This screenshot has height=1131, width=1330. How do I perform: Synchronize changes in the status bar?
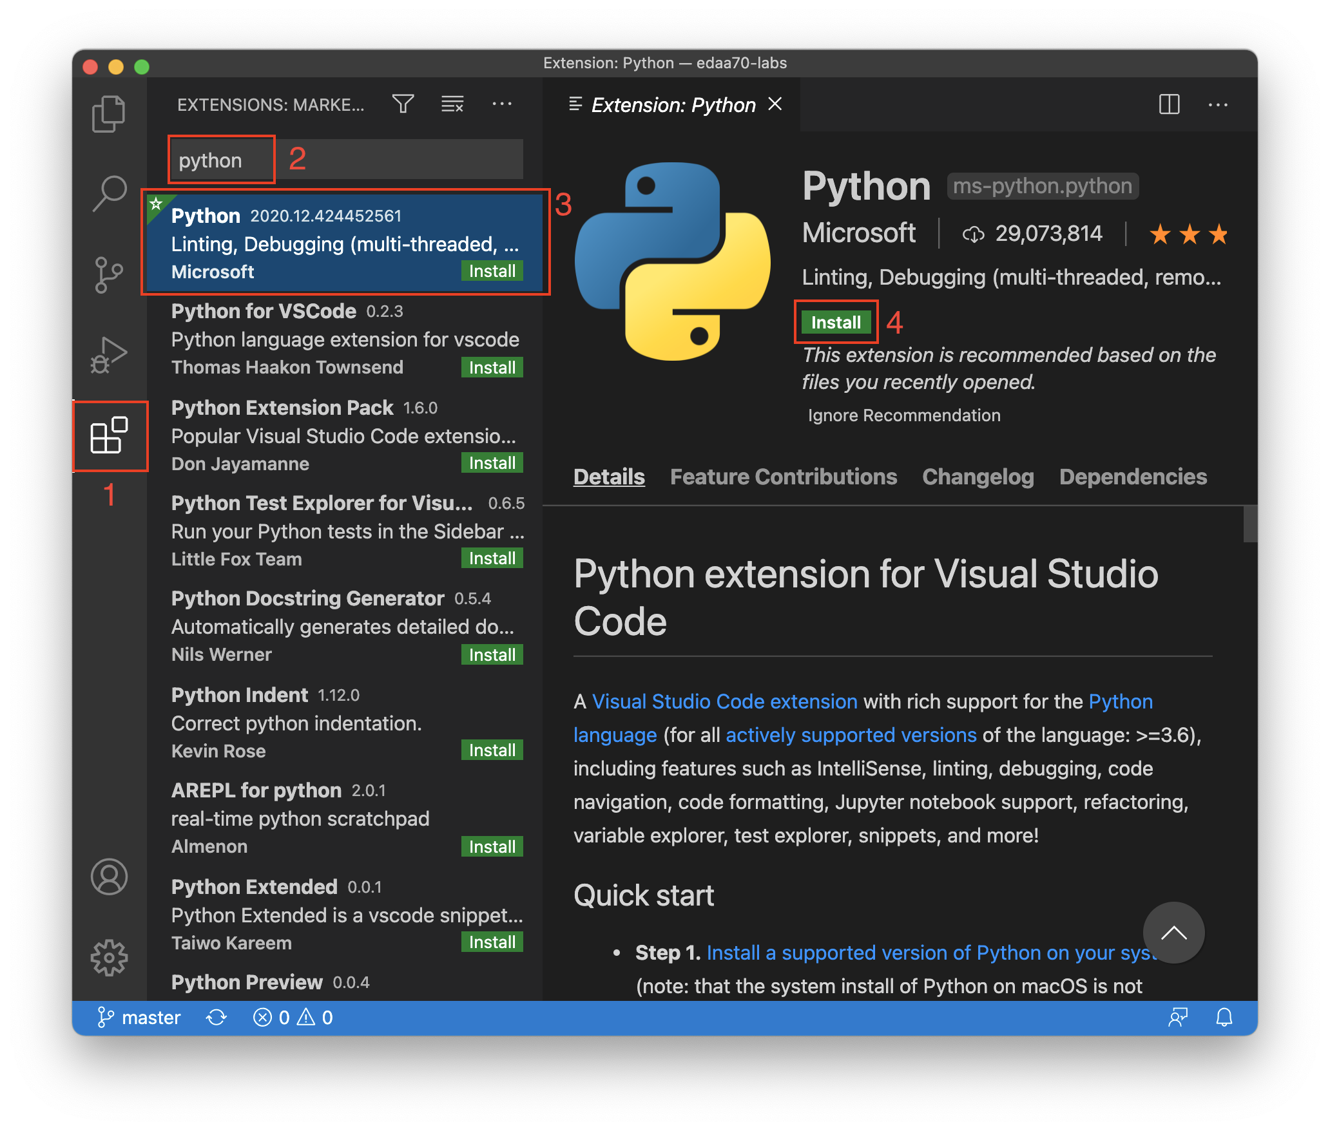(217, 1018)
